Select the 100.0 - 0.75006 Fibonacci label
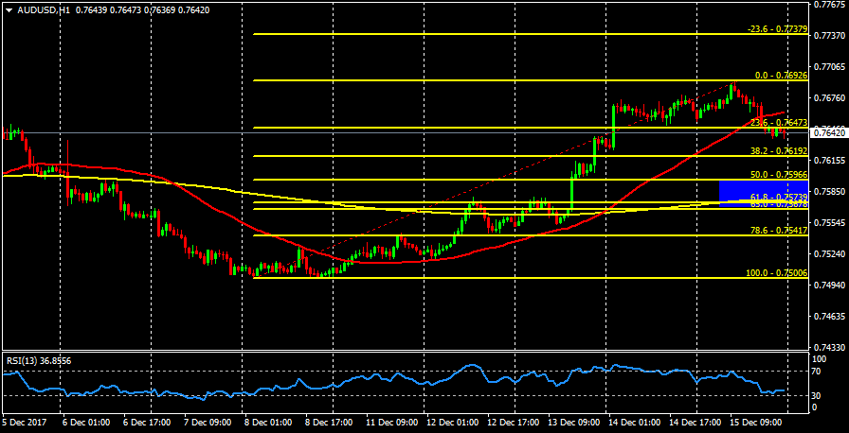This screenshot has height=433, width=849. click(776, 273)
